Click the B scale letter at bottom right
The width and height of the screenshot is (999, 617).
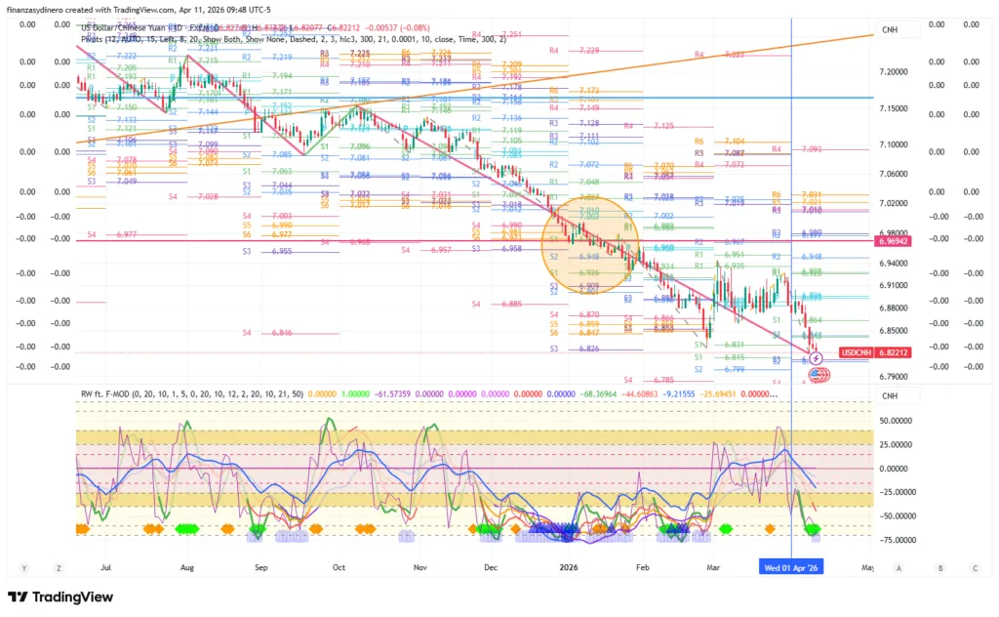pyautogui.click(x=940, y=567)
